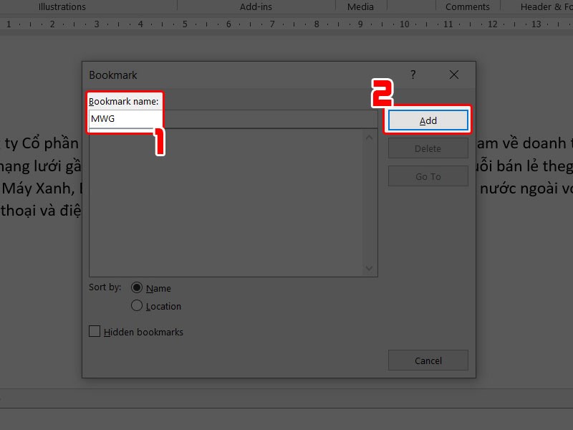Select the Name sort radio button
Screen dimensions: 573x430
[x=137, y=288]
